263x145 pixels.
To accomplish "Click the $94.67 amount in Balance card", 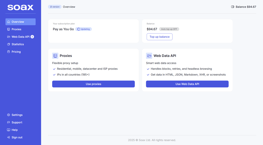I will pos(152,29).
